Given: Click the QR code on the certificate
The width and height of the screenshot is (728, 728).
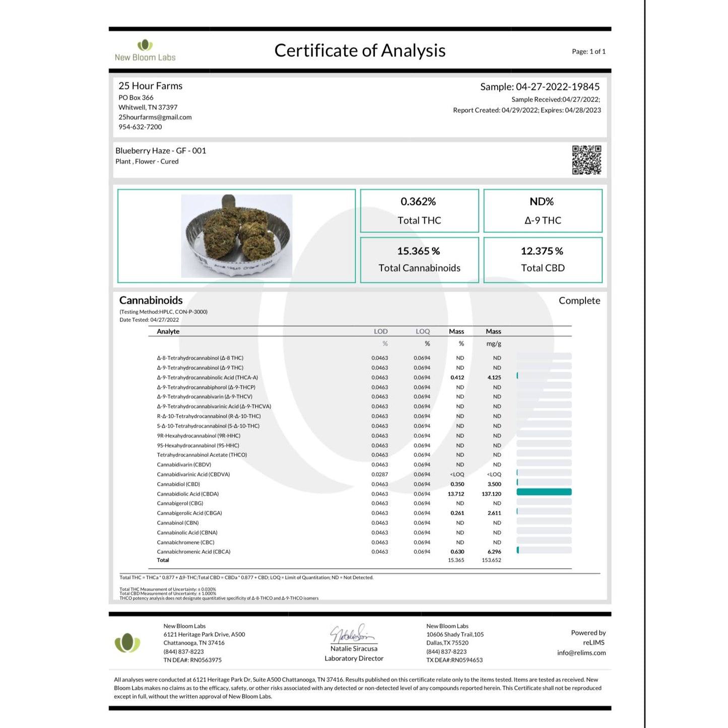Looking at the screenshot, I should pos(586,160).
